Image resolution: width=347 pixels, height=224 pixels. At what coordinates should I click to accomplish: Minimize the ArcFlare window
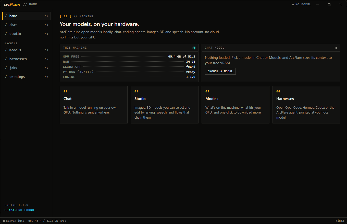(x=317, y=5)
